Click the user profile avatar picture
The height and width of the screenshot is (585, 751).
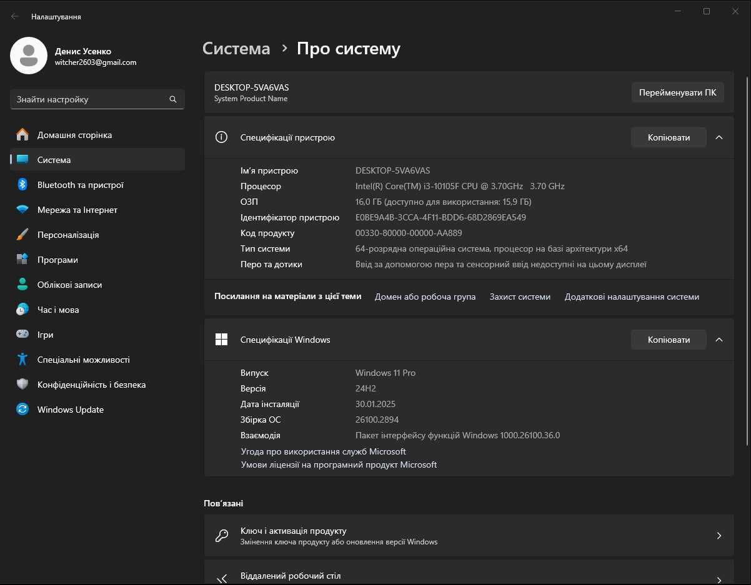coord(29,56)
